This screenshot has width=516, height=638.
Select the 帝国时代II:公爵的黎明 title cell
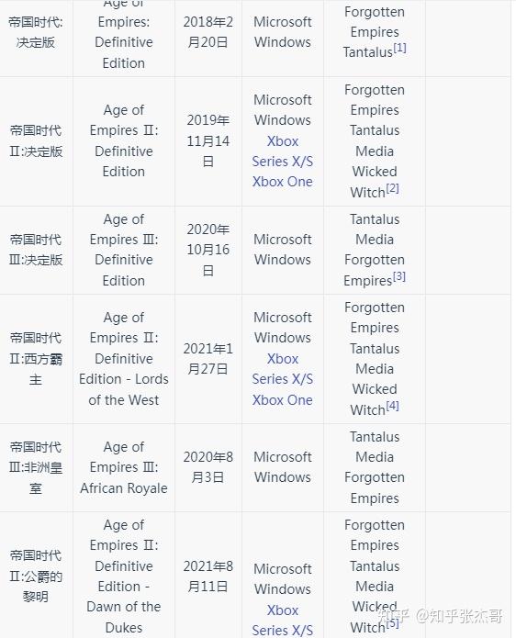click(36, 576)
